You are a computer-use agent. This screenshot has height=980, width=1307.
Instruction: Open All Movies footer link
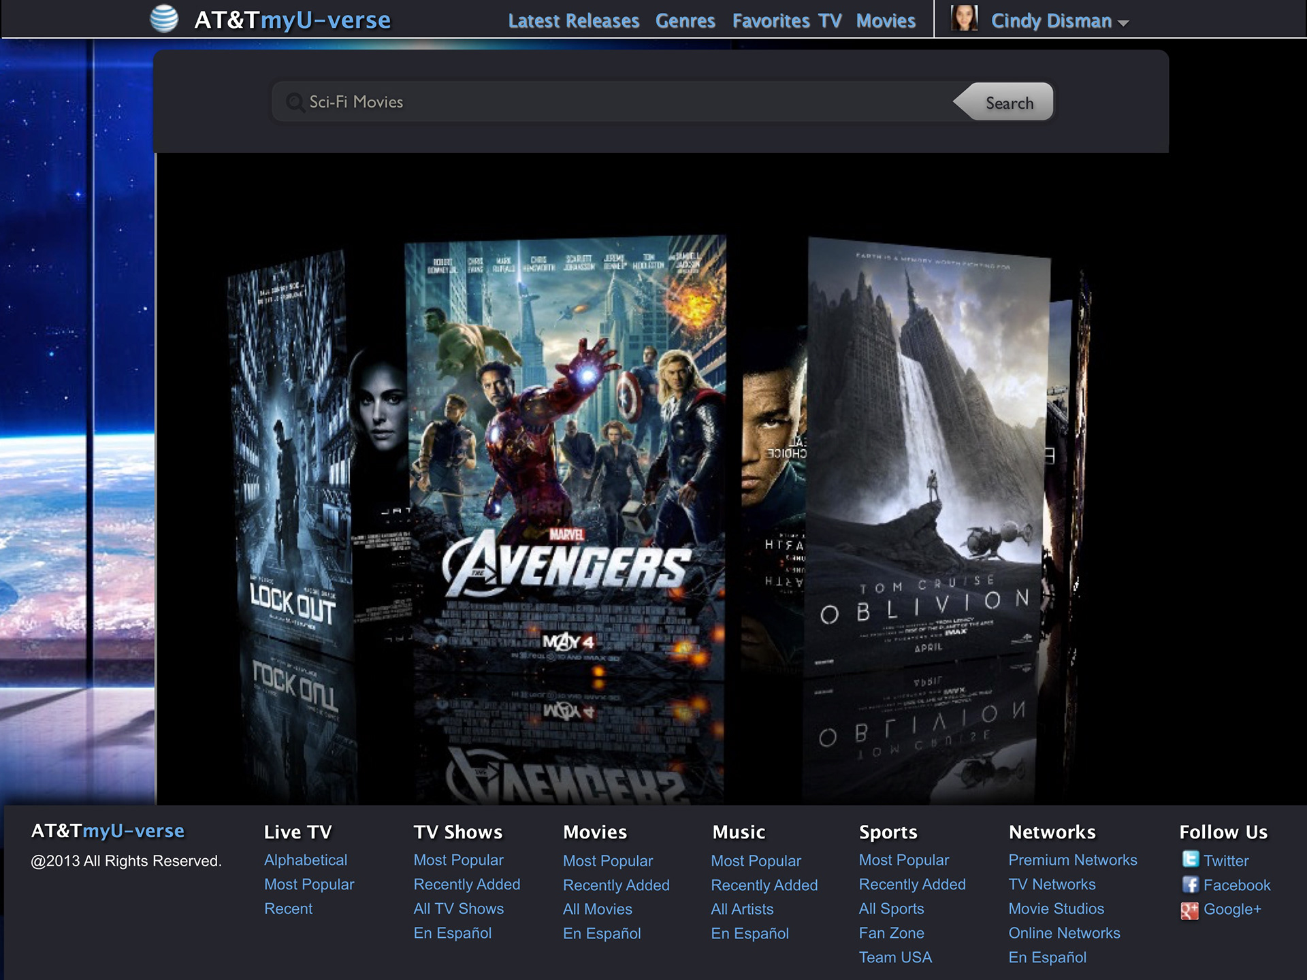pos(597,909)
